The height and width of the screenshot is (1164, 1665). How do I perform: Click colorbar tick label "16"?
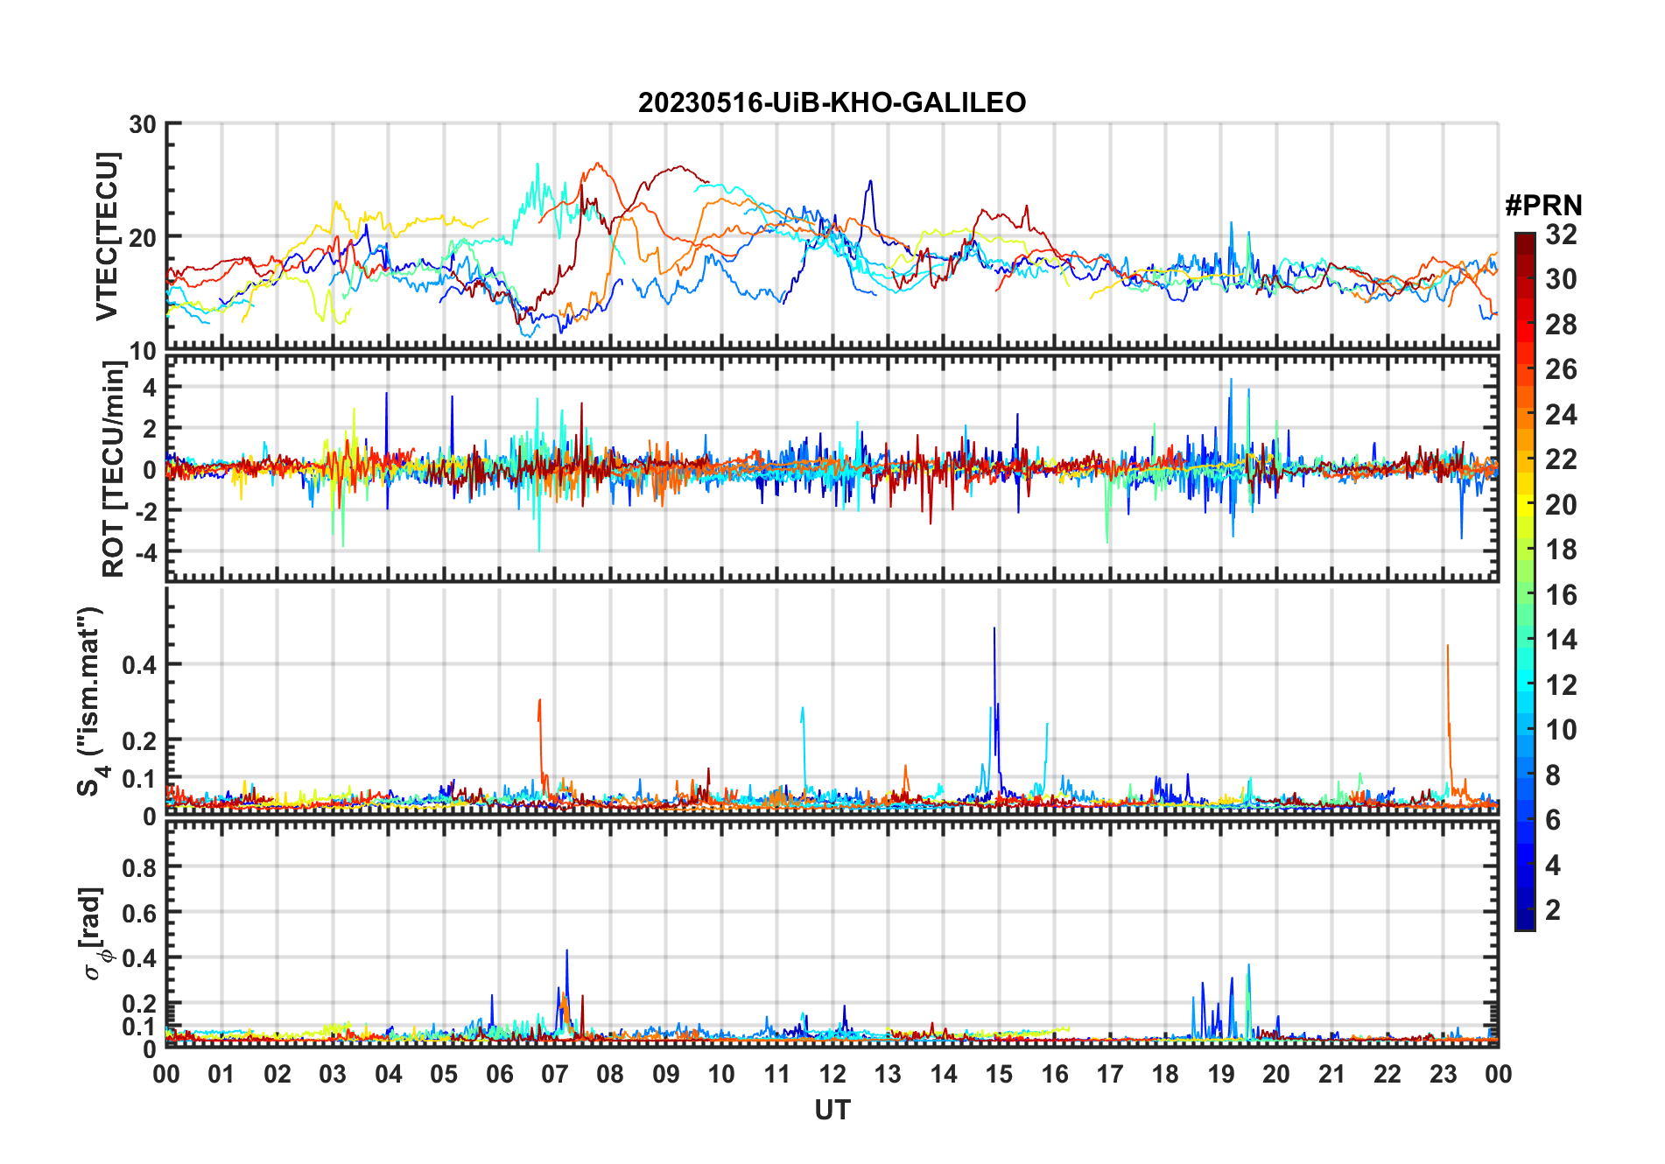(x=1561, y=595)
